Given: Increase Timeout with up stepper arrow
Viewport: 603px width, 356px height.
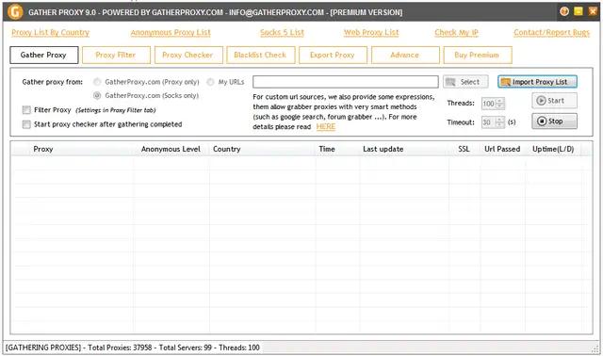Looking at the screenshot, I should point(500,120).
